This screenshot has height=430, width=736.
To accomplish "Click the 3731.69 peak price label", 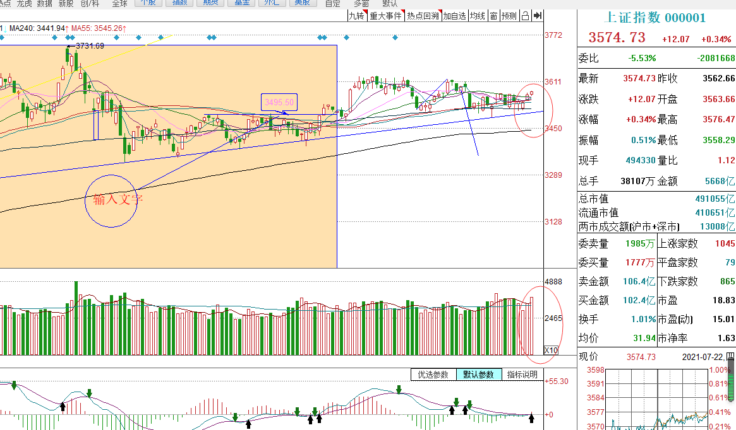I will [x=90, y=46].
